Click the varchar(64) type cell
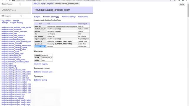The width and height of the screenshot is (189, 106). [62, 34]
